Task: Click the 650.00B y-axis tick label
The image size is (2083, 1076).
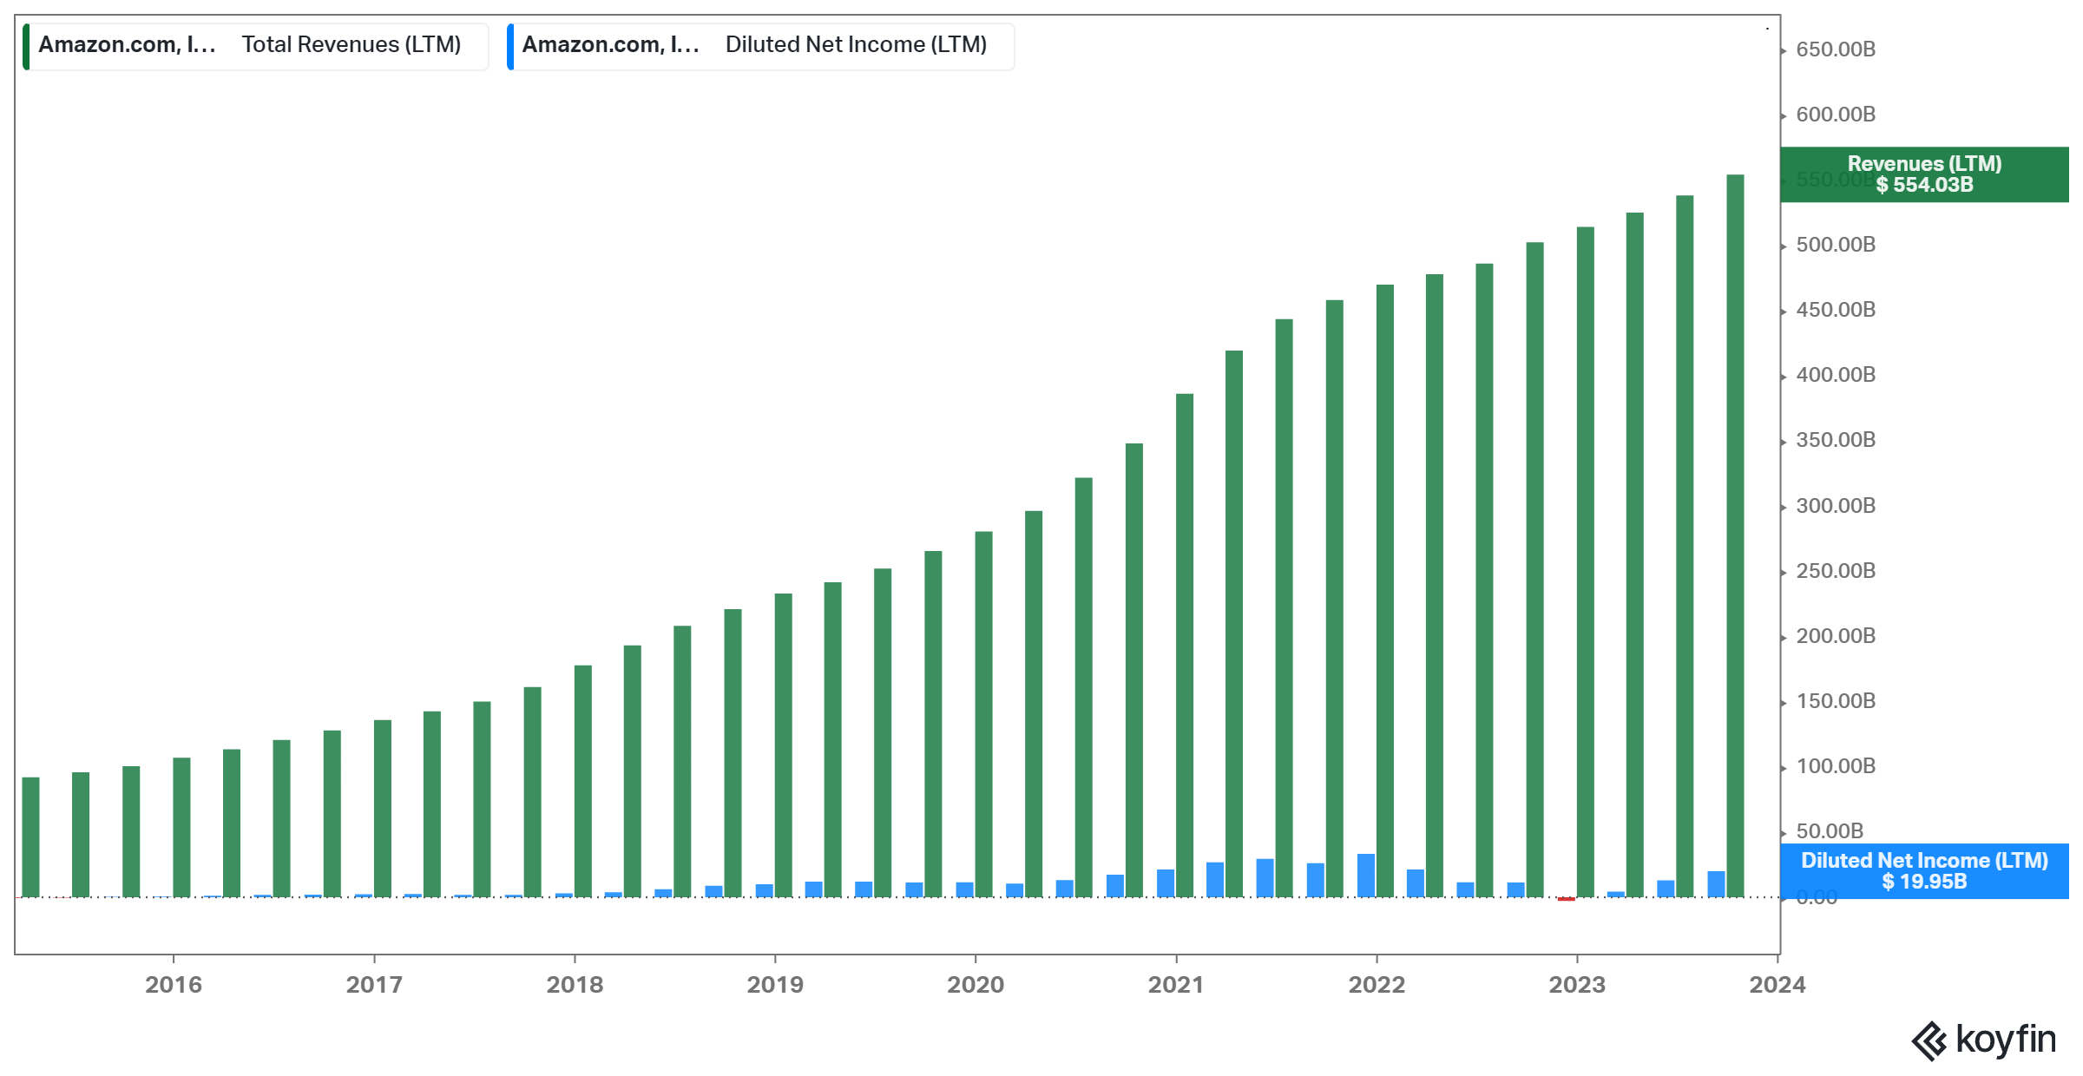Action: pos(1836,49)
